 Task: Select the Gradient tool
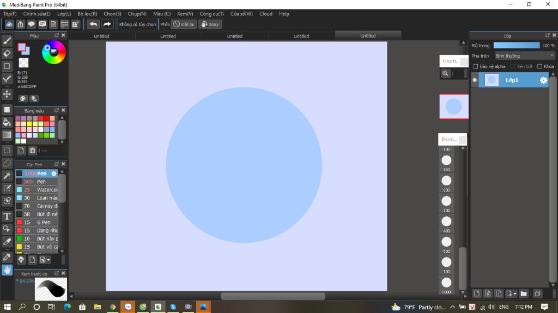click(x=7, y=135)
